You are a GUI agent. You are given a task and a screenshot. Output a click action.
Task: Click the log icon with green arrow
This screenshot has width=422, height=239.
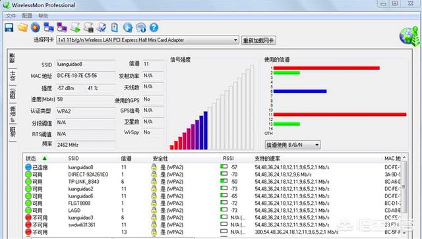tap(75, 28)
